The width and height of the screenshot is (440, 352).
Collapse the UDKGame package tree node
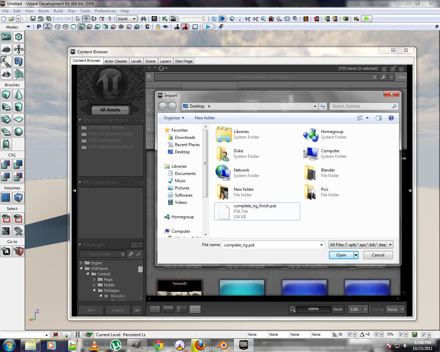(81, 268)
